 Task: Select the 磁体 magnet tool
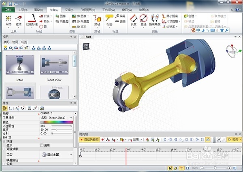pyautogui.click(x=19, y=21)
